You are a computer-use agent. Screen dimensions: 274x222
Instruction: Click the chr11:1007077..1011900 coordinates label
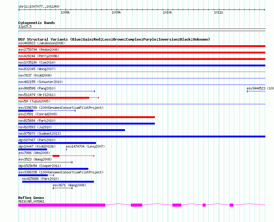click(39, 6)
